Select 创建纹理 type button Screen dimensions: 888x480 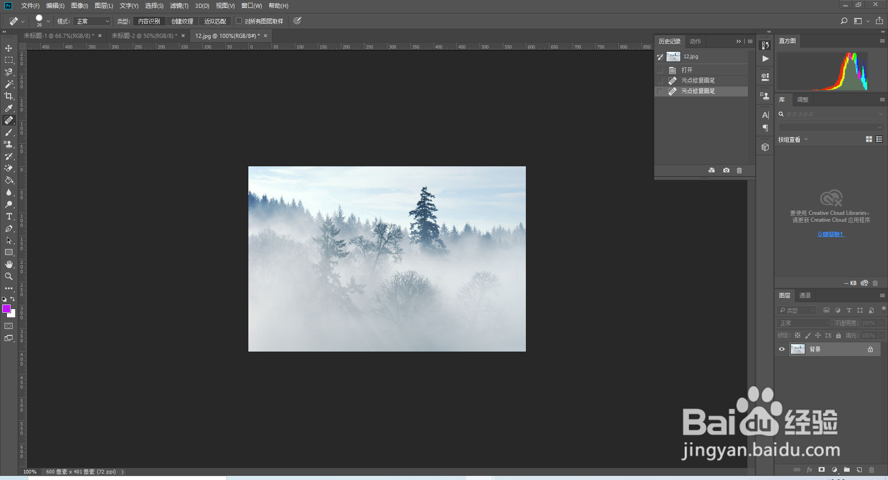pyautogui.click(x=182, y=21)
